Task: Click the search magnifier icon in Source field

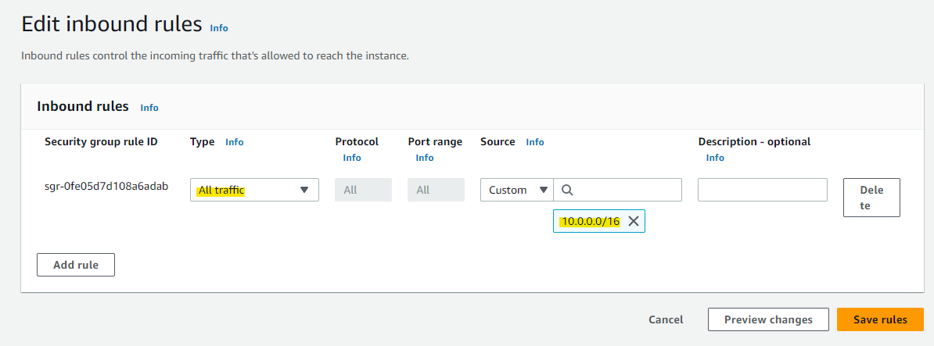Action: [x=567, y=190]
